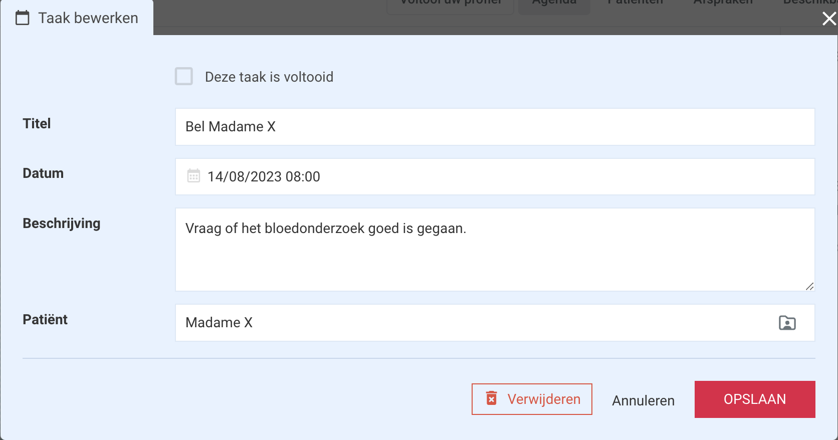The height and width of the screenshot is (440, 838).
Task: Click the Datum field label
Action: point(43,173)
